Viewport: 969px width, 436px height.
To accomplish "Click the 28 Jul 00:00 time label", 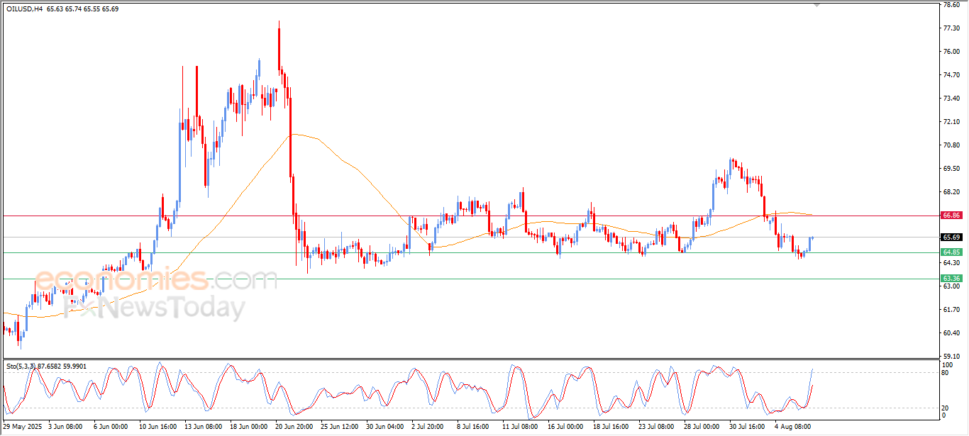I will [x=703, y=427].
